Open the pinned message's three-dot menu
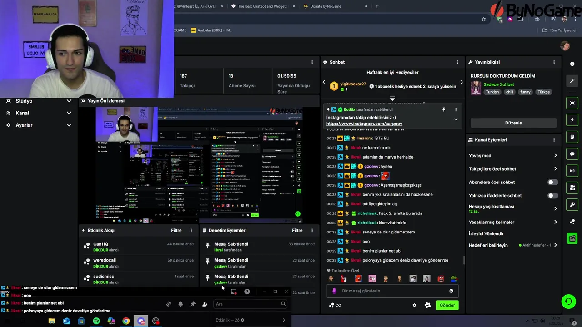The height and width of the screenshot is (327, 582). [456, 109]
